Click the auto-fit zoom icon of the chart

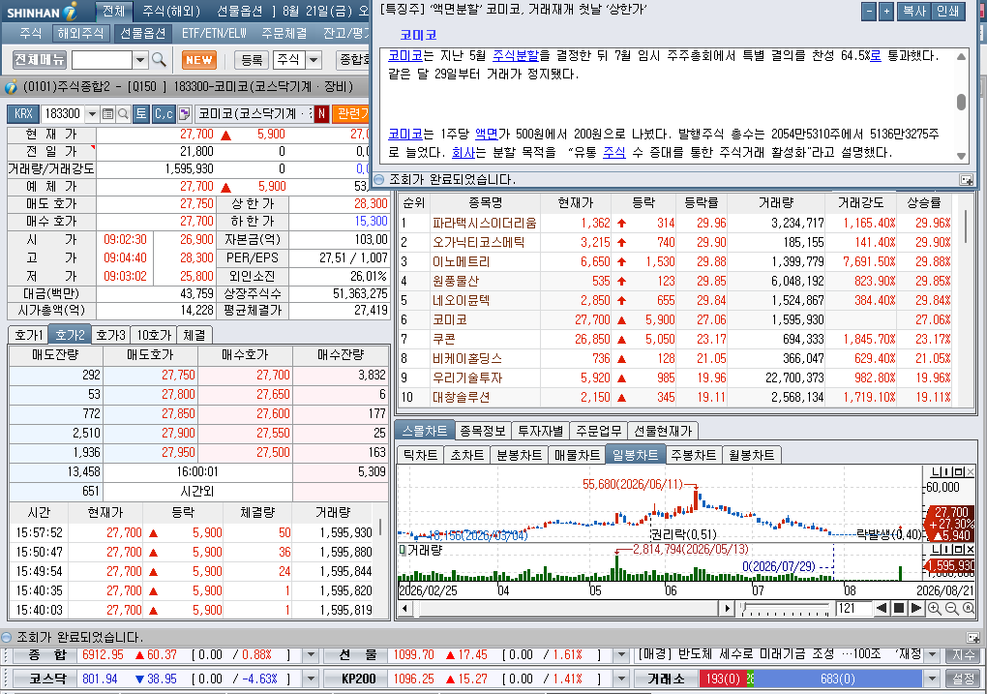pos(968,609)
